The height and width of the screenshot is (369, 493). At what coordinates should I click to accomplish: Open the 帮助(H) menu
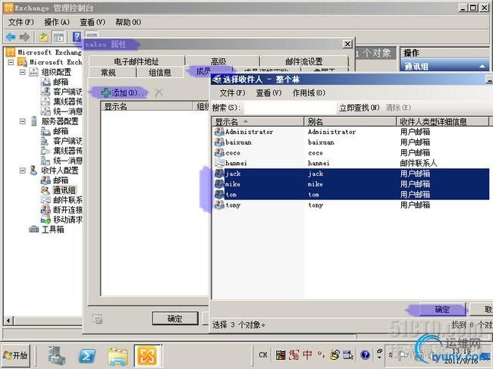click(128, 22)
